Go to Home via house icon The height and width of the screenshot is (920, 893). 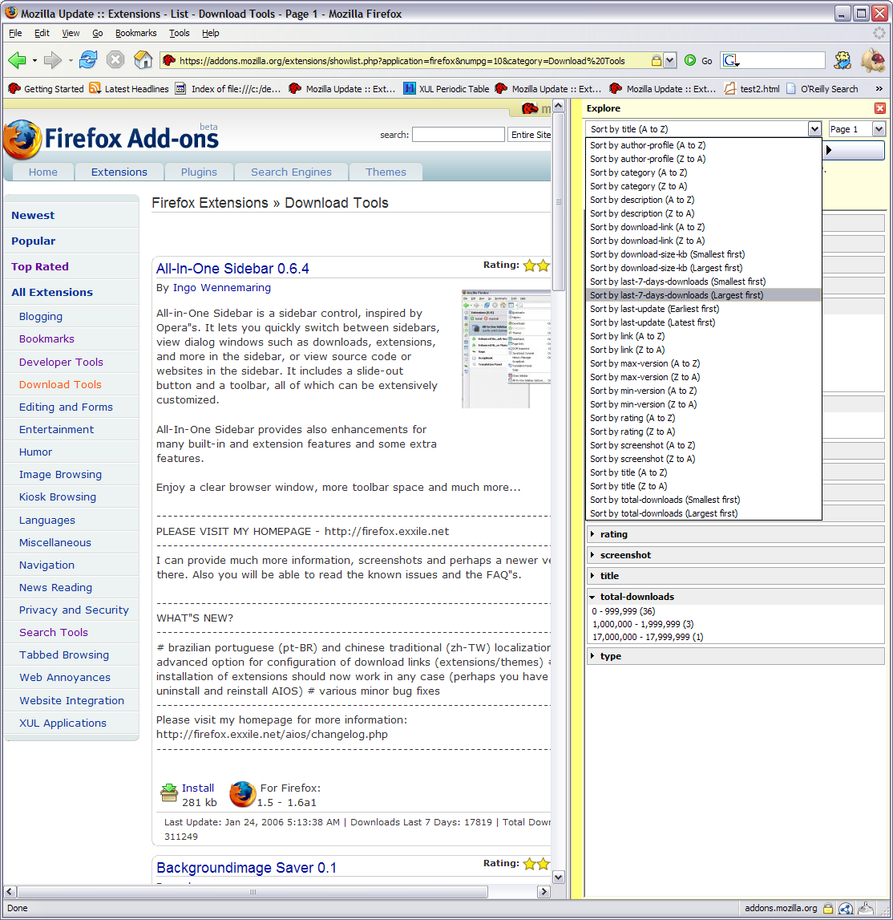pos(143,60)
